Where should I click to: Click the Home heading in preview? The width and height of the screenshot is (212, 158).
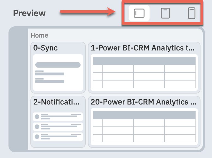point(39,35)
